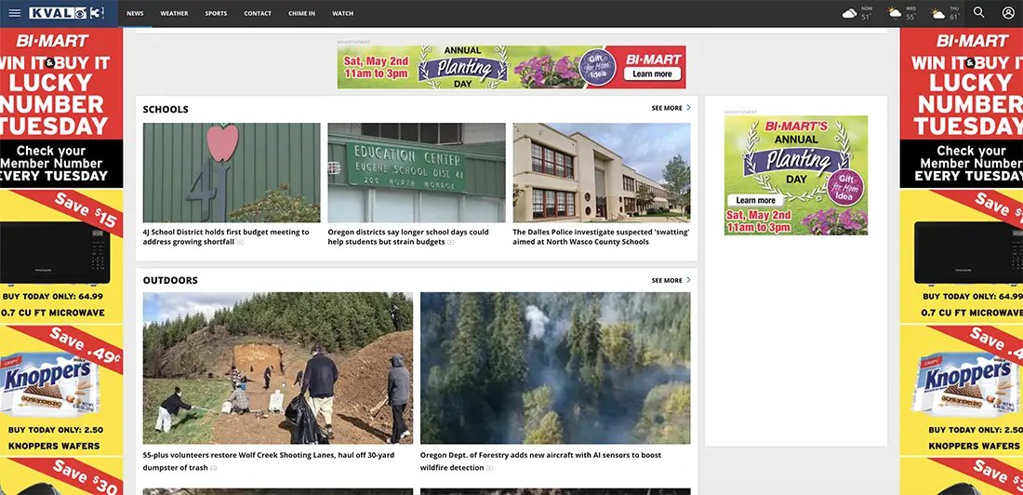Click video icon after longer school days headline
The height and width of the screenshot is (495, 1023).
coord(451,242)
